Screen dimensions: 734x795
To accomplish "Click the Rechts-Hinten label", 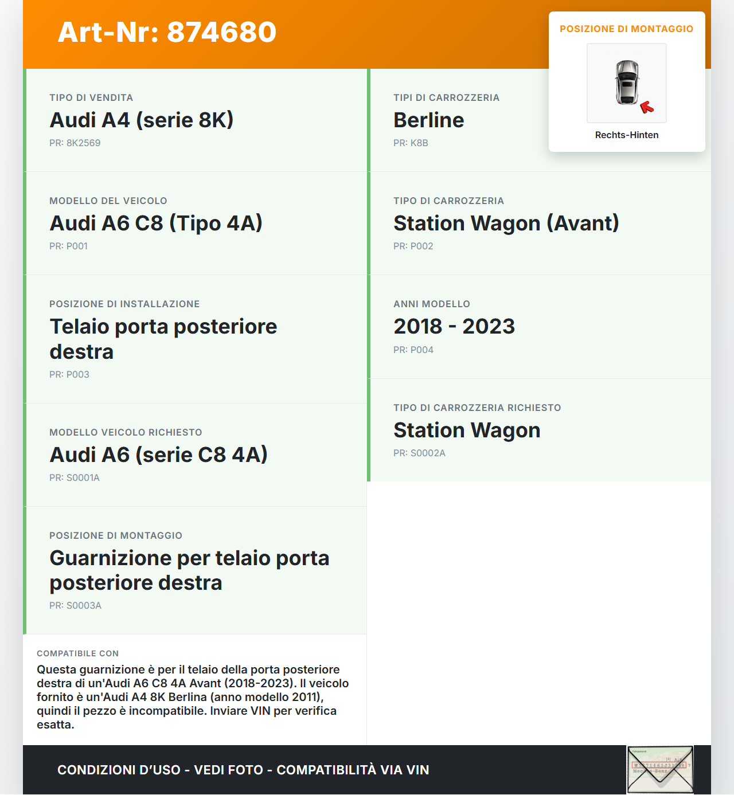I will coord(626,135).
